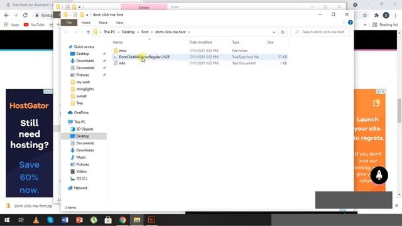Launch VLC media player from taskbar
Screen dimensions: 402x226
(36, 220)
